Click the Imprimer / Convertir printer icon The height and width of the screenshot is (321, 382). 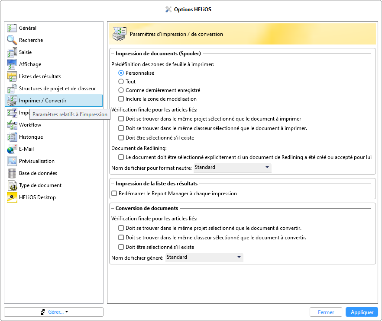(12, 101)
